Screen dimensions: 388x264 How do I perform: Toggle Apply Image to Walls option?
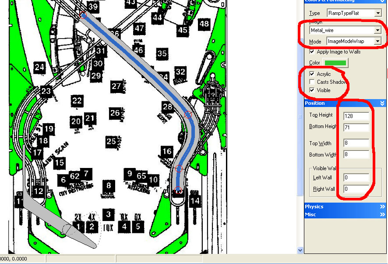click(312, 52)
